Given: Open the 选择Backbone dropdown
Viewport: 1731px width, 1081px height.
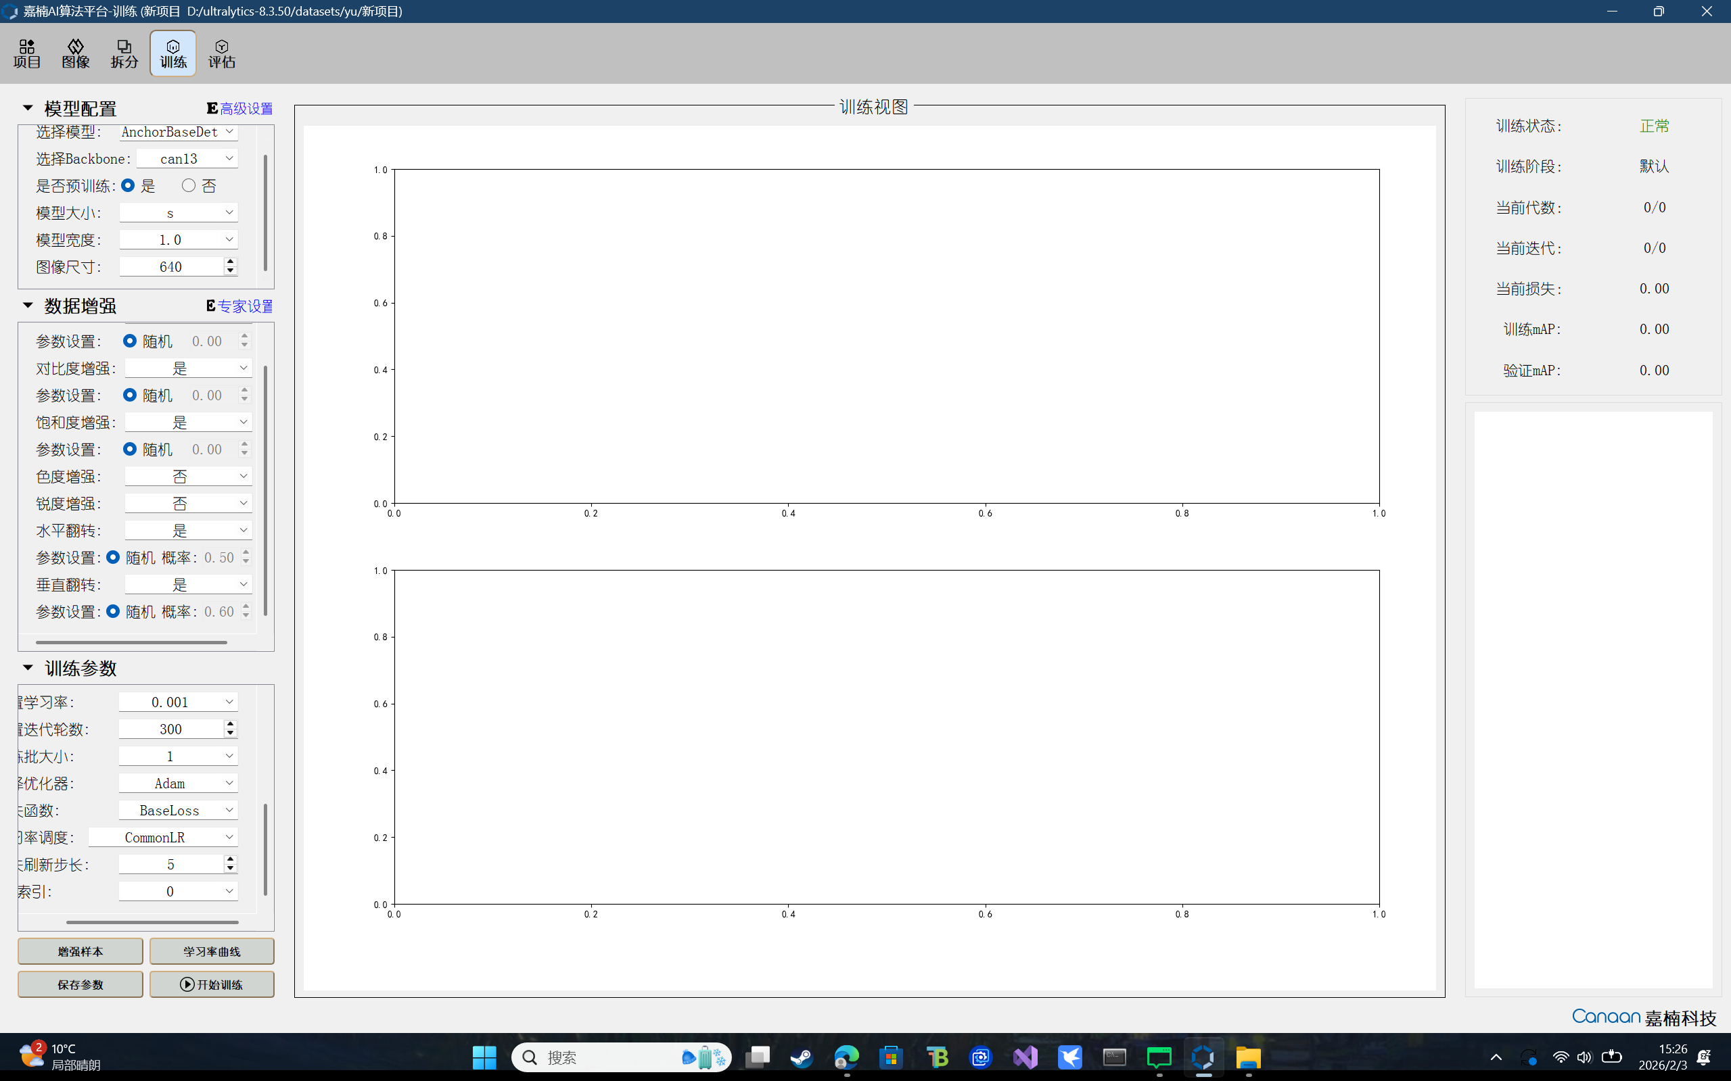Looking at the screenshot, I should [187, 159].
